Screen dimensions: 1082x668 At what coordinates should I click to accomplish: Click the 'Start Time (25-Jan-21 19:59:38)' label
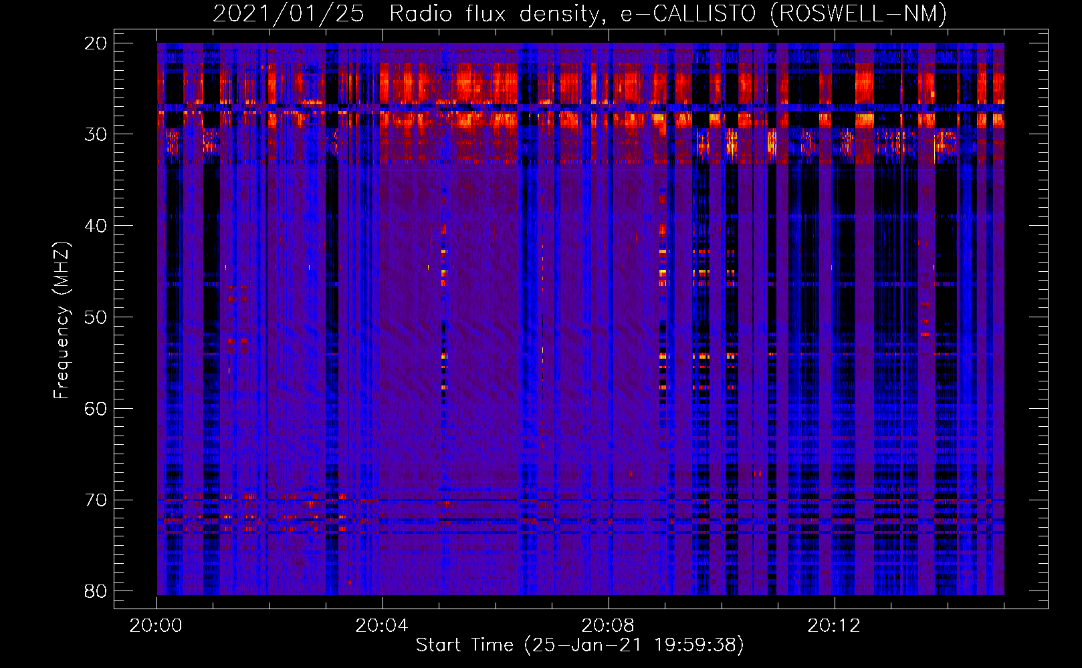580,645
